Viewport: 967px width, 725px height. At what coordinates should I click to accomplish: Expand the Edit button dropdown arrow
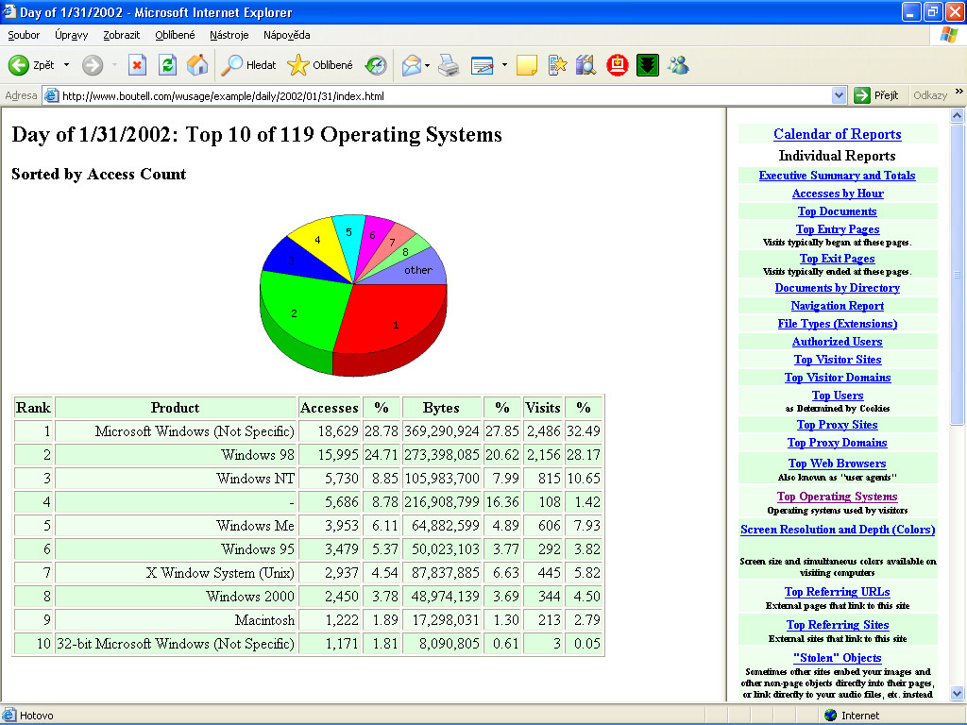[504, 65]
